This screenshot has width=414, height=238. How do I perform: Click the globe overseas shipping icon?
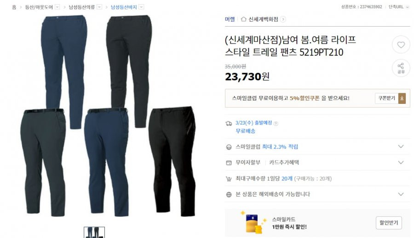coord(229,194)
